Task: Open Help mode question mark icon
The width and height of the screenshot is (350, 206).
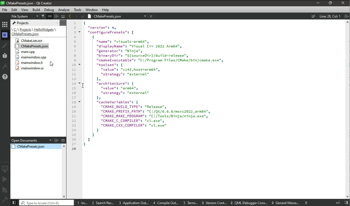Action: (5, 77)
